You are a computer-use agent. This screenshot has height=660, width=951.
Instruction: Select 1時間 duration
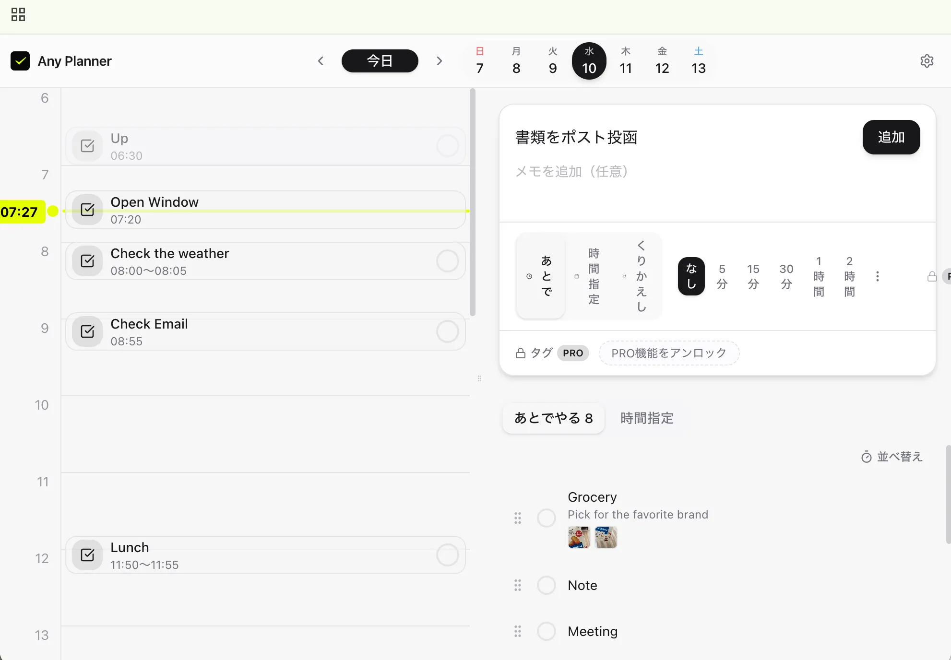click(x=819, y=276)
